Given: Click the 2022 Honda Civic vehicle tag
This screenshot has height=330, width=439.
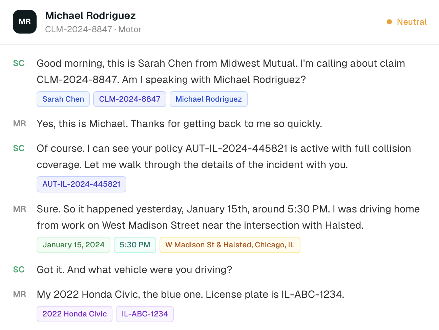Looking at the screenshot, I should point(75,314).
